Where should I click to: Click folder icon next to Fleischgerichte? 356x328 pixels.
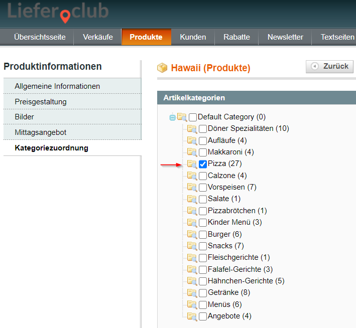coord(192,257)
